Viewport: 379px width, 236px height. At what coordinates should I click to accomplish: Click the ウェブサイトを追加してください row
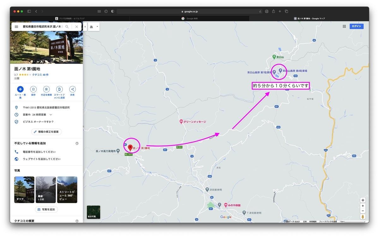tap(46, 159)
